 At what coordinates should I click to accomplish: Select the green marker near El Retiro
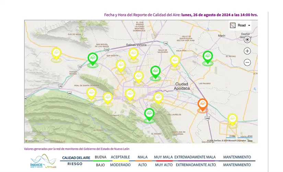pyautogui.click(x=208, y=56)
